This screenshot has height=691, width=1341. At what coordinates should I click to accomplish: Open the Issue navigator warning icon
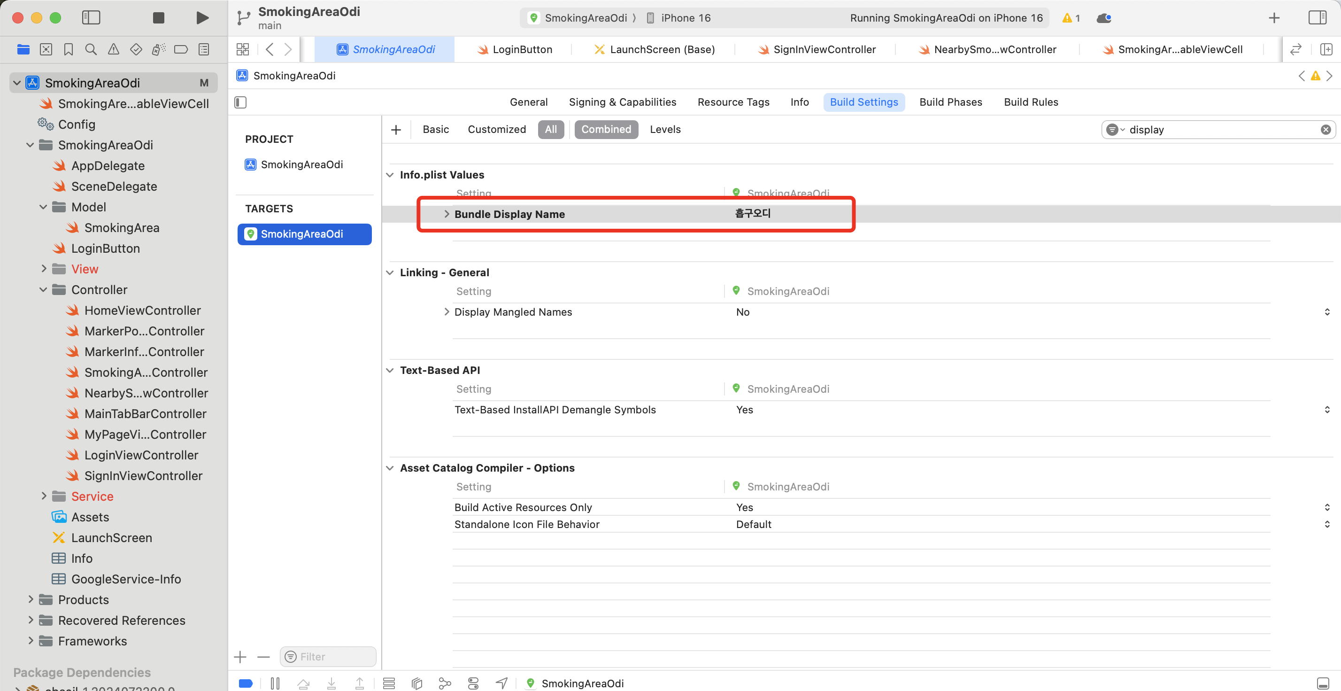click(x=113, y=49)
